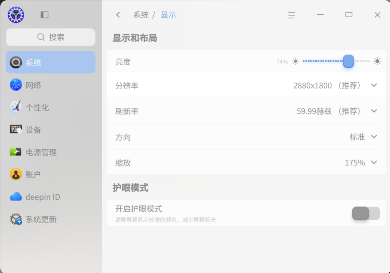The width and height of the screenshot is (390, 273).
Task: Click the deepin ID cloud icon
Action: click(16, 197)
